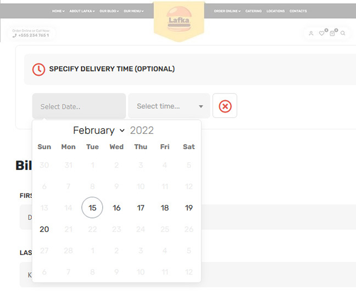
Task: Expand the Our Blog menu
Action: (x=109, y=11)
